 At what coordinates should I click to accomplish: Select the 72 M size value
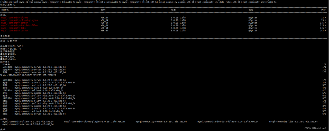click(x=324, y=18)
